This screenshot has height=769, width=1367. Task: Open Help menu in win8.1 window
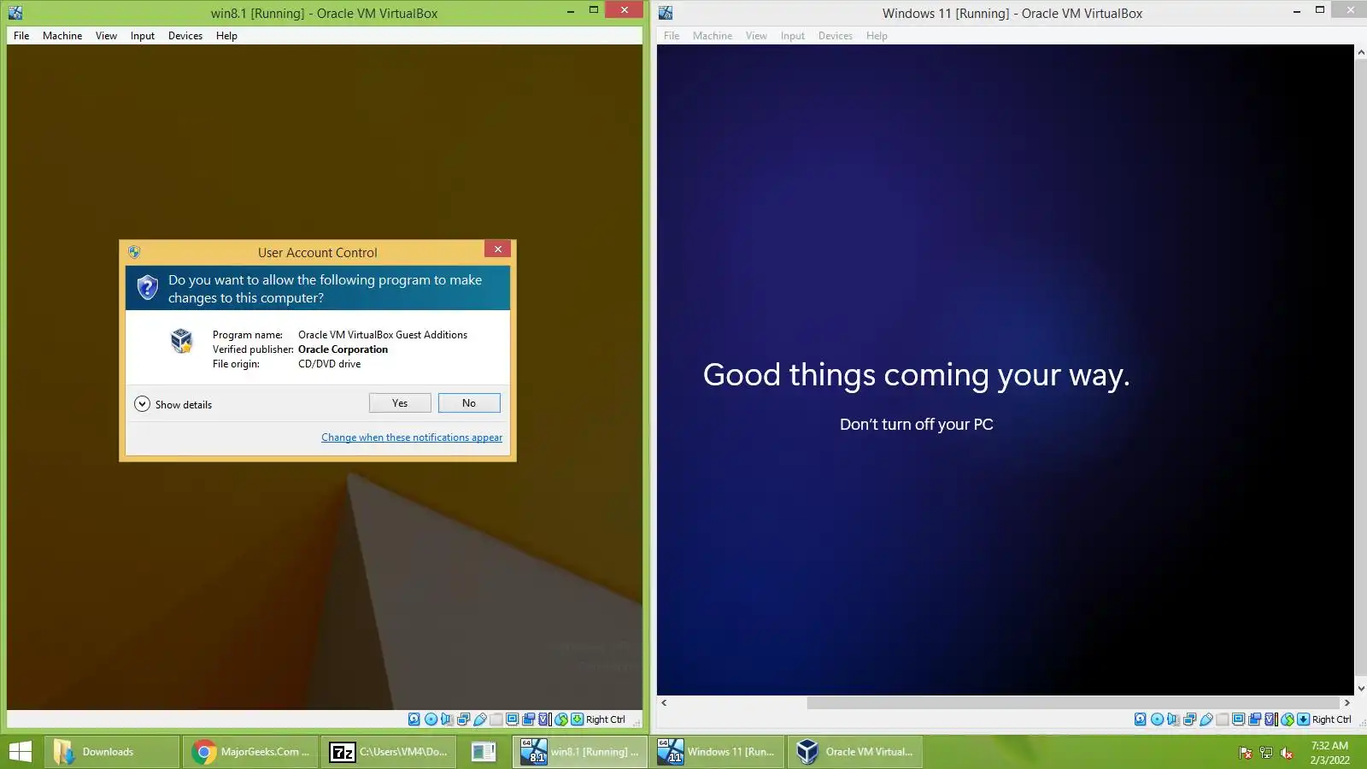pos(226,36)
